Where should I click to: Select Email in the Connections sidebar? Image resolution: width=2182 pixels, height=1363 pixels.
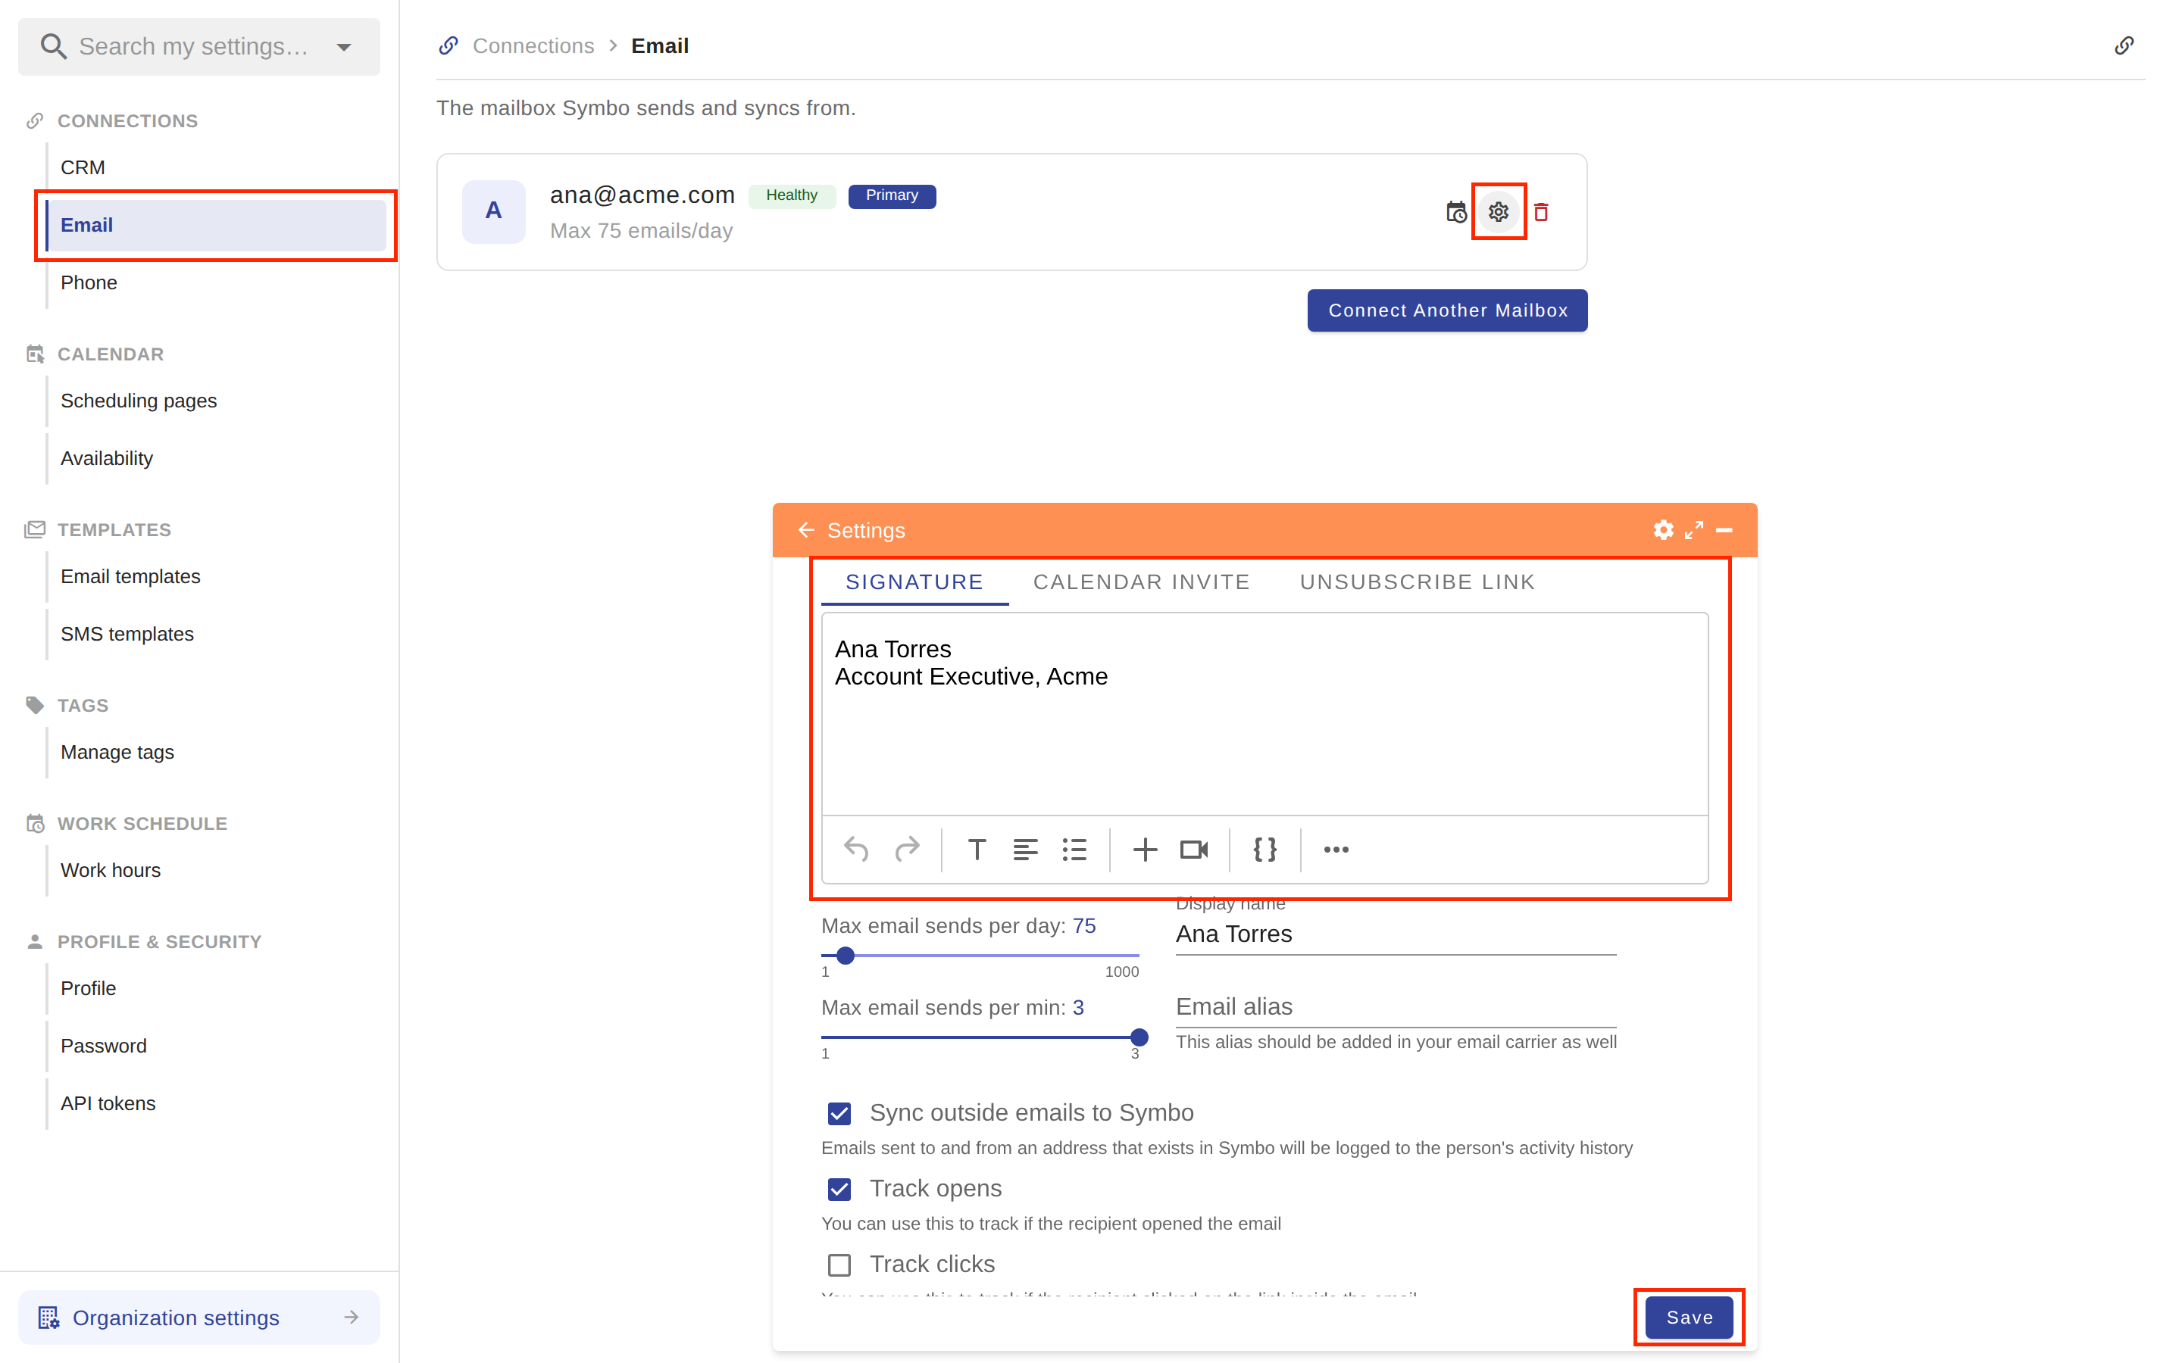(x=217, y=226)
